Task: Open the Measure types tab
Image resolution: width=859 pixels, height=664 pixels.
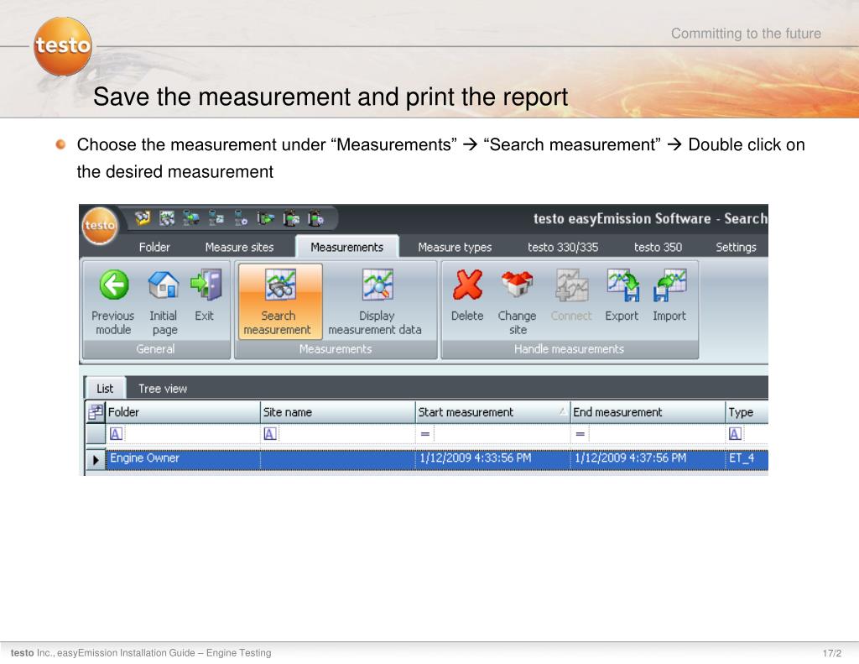Action: click(x=455, y=248)
